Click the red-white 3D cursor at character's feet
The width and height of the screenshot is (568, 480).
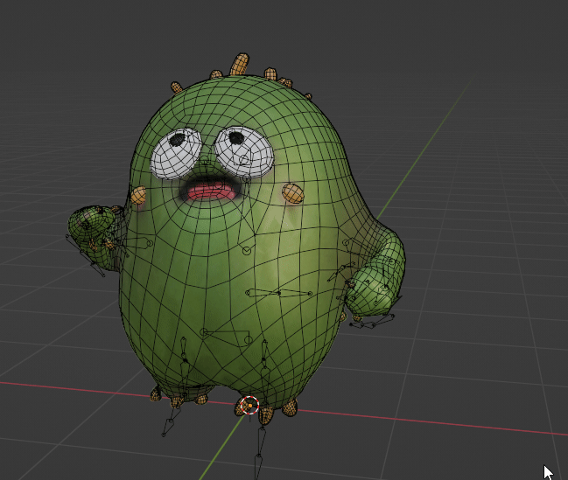[x=250, y=405]
